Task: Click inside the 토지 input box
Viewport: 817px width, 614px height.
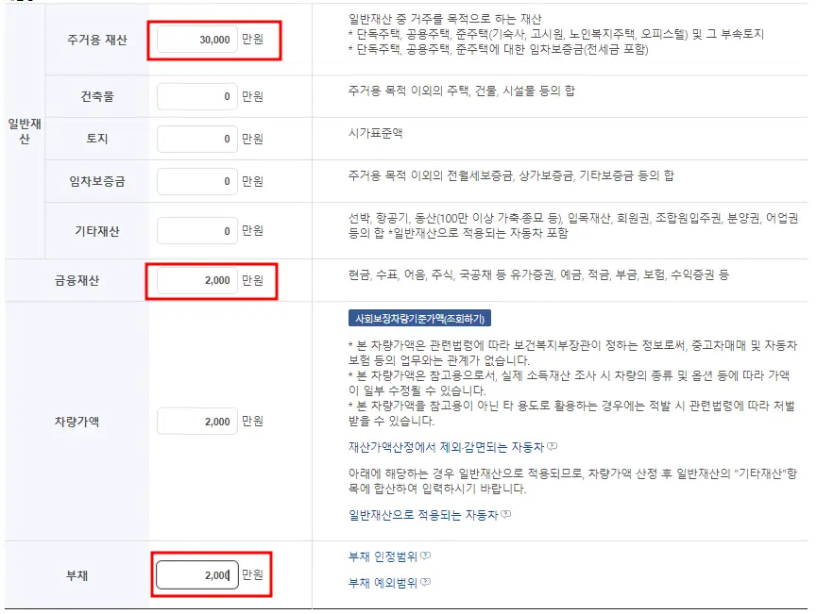Action: tap(196, 141)
